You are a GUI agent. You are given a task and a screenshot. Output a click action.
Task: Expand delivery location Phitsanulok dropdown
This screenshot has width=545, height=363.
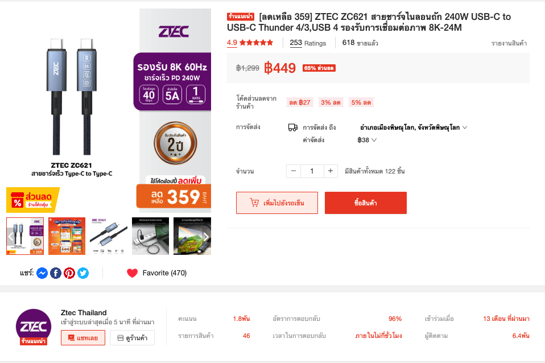414,127
